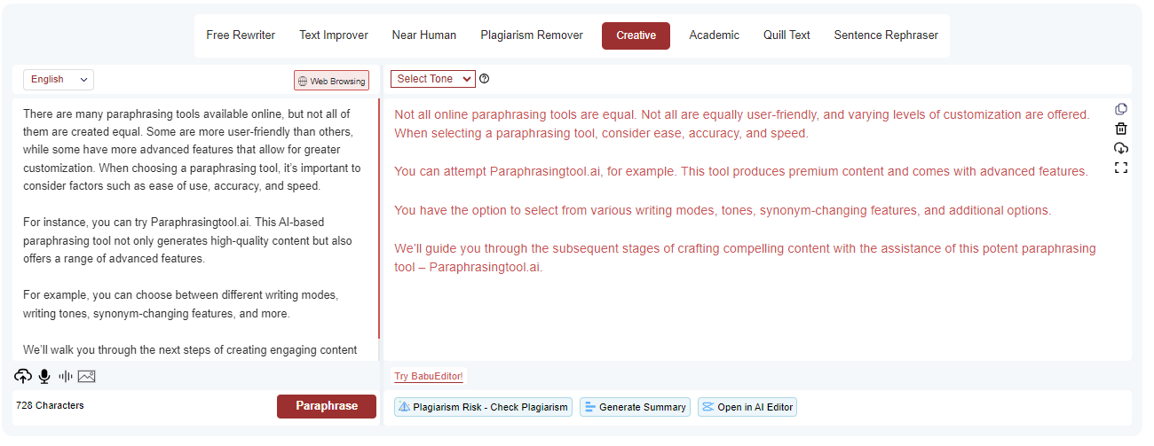Open the Try BabuEditor! link
The width and height of the screenshot is (1154, 446).
click(429, 377)
